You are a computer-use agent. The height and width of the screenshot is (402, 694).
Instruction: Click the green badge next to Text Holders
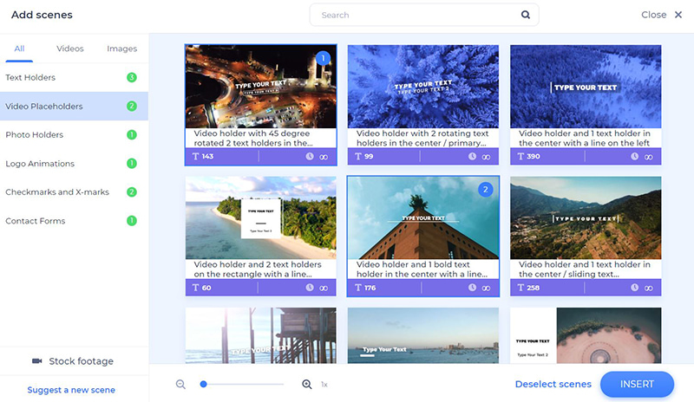point(132,77)
